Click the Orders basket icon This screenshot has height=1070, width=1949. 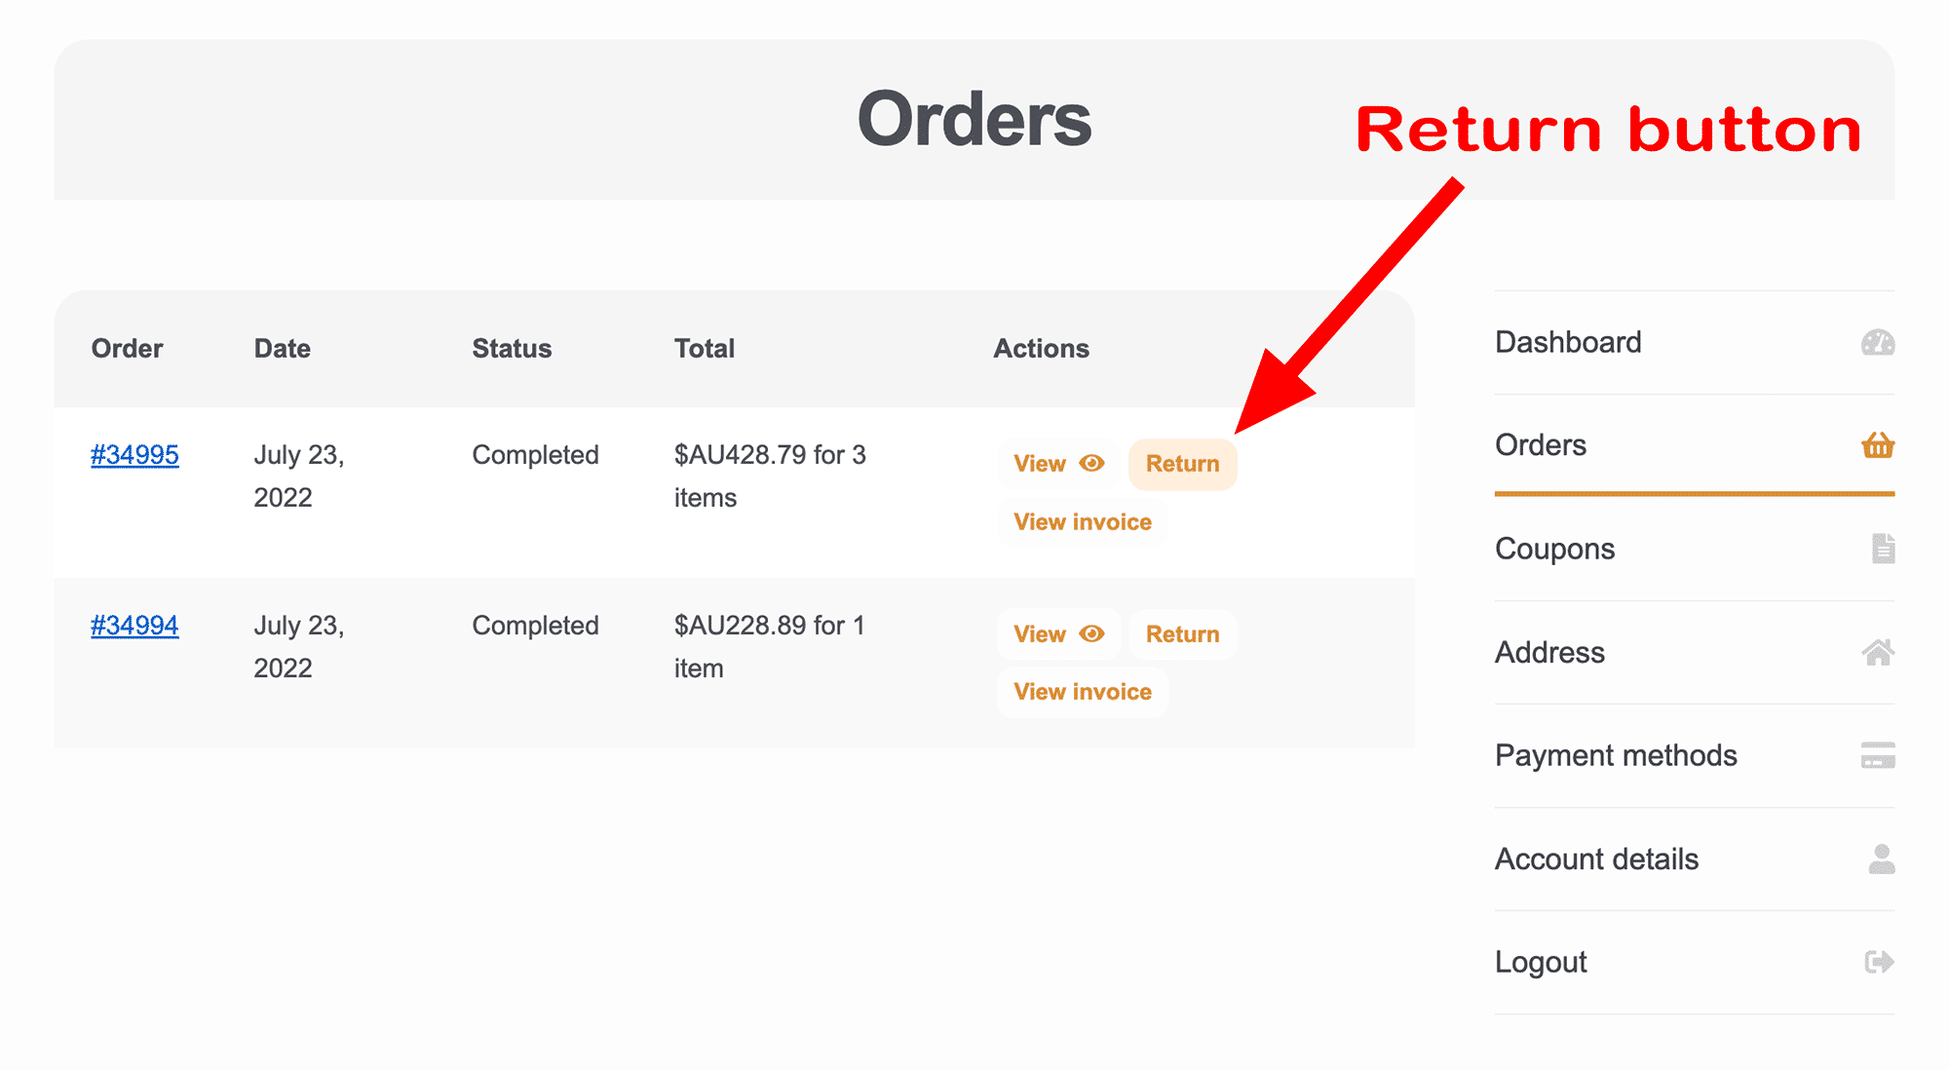pos(1877,445)
